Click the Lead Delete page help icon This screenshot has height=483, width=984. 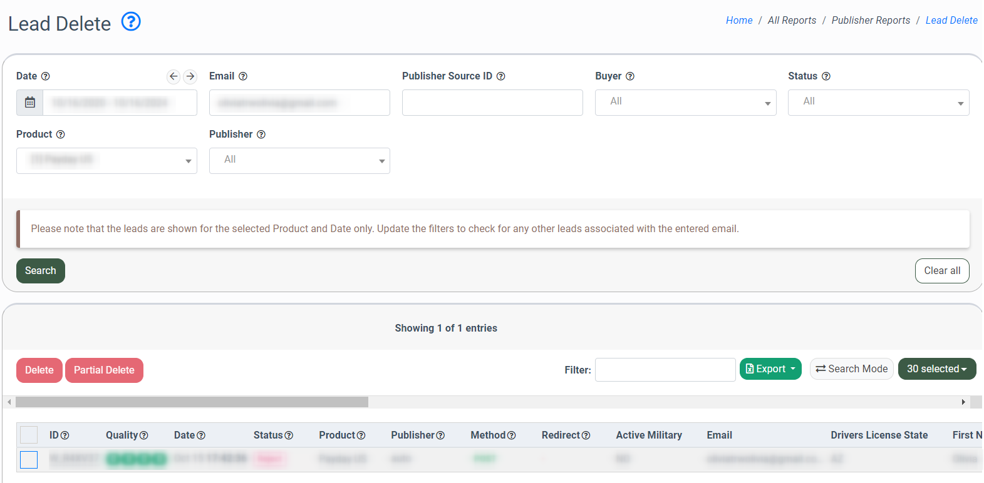[x=131, y=22]
